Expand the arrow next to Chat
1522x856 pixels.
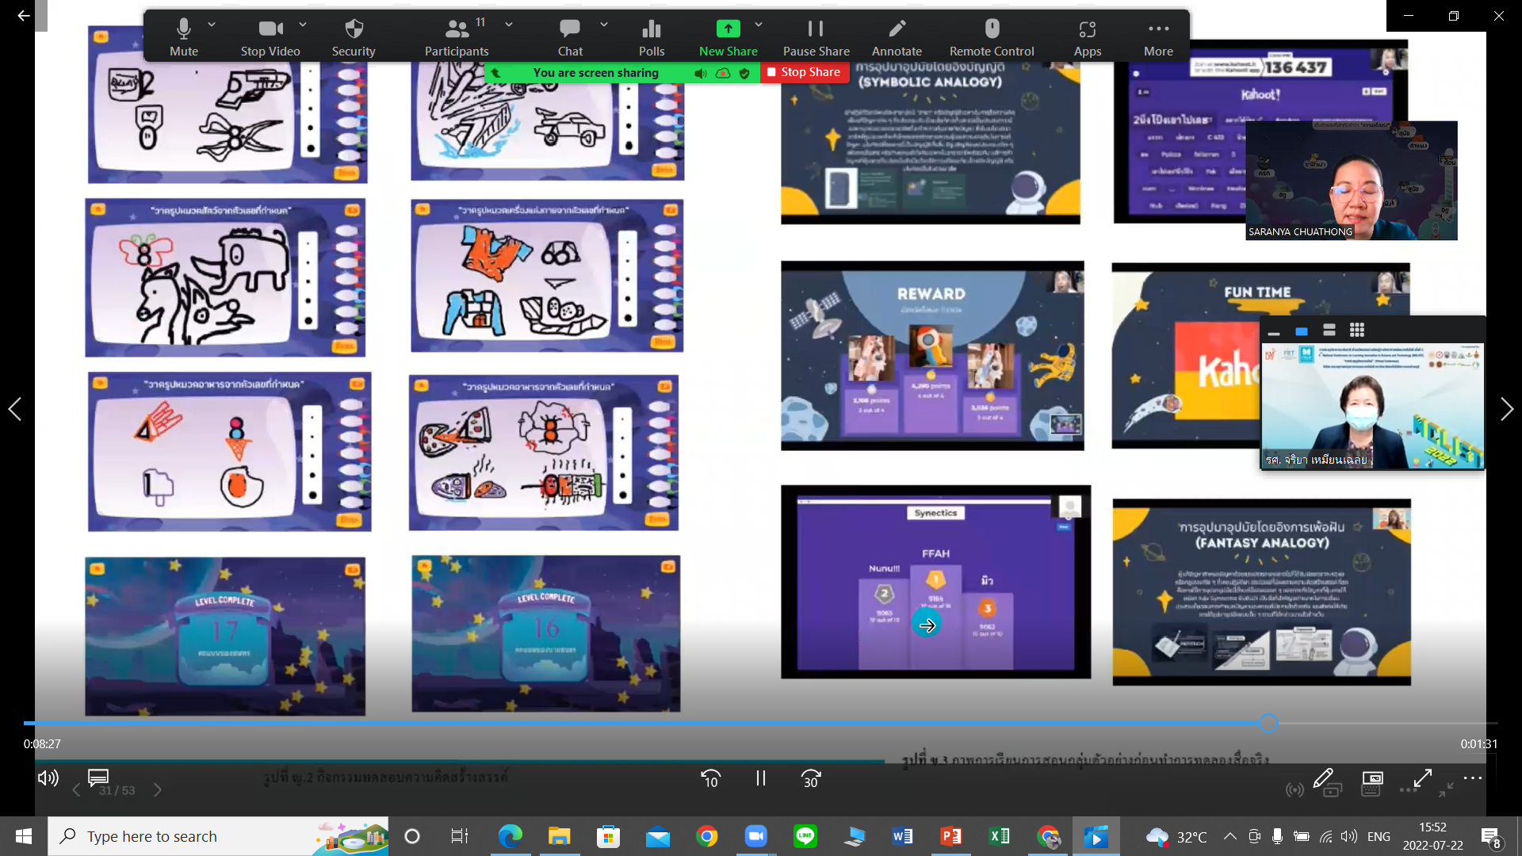pos(604,25)
